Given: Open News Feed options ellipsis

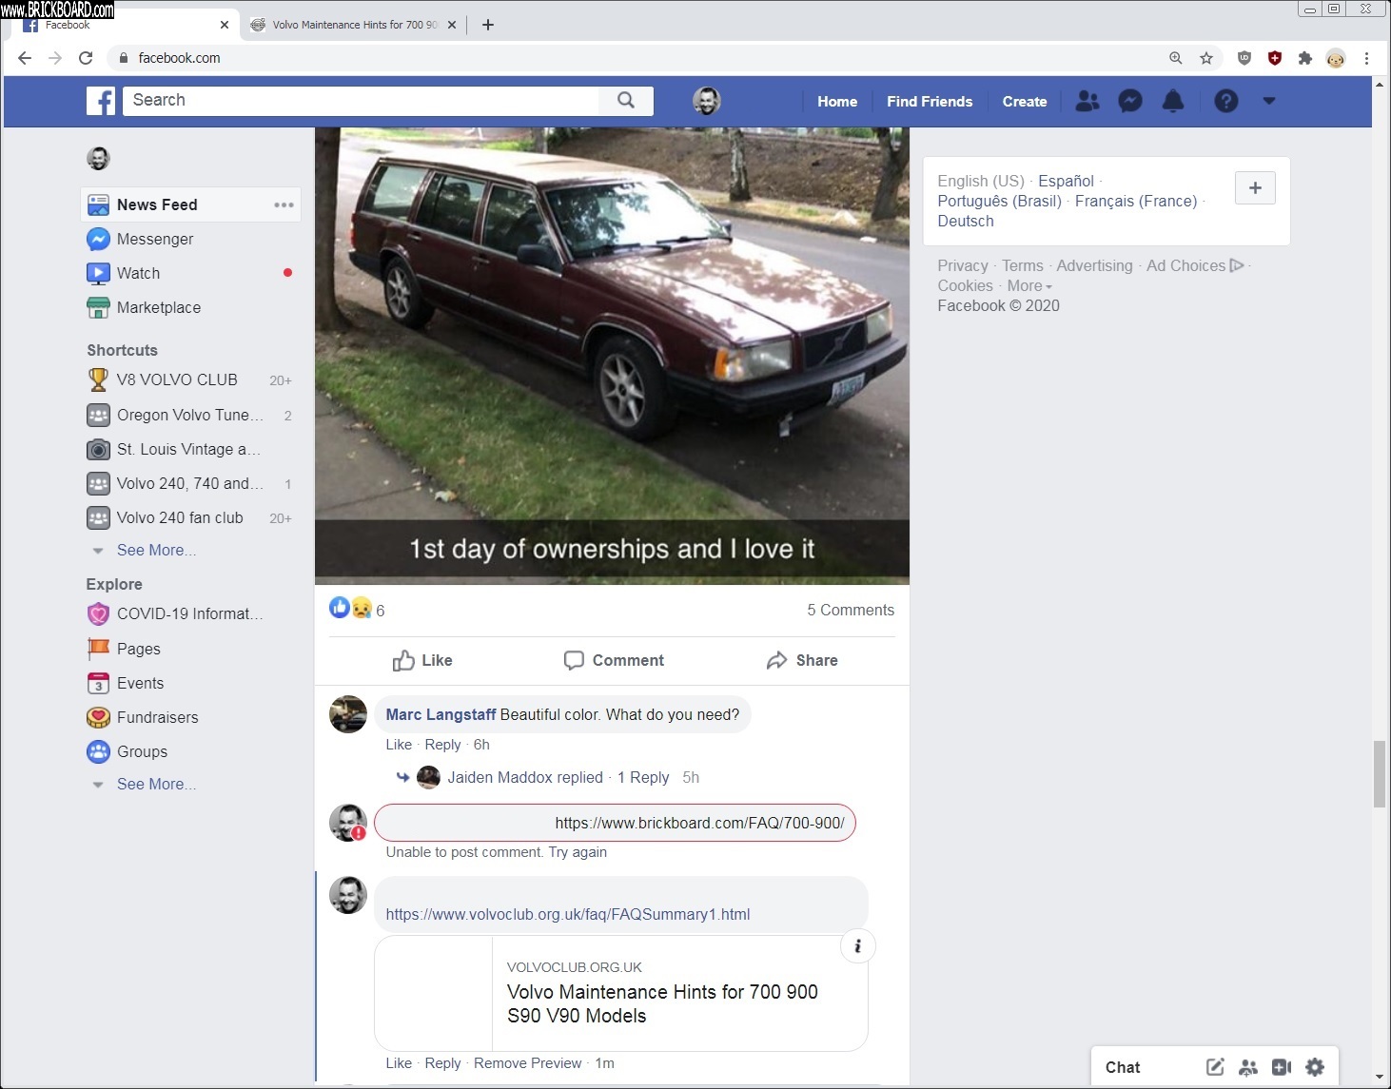Looking at the screenshot, I should pyautogui.click(x=284, y=205).
